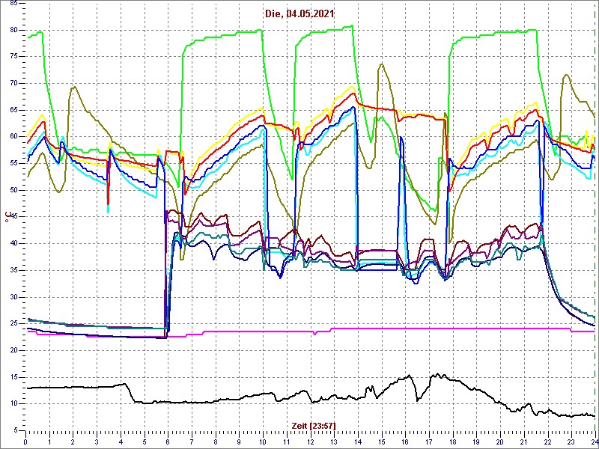Select hour 15 on the time axis
The width and height of the screenshot is (599, 449).
coord(381,441)
